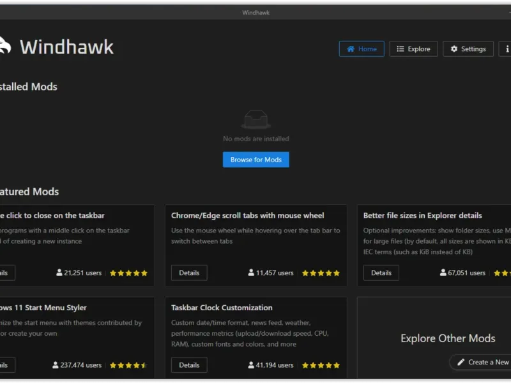
Task: Open the Home tab
Action: pos(362,49)
